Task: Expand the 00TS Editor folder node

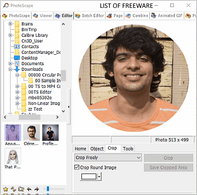Action: [17, 92]
